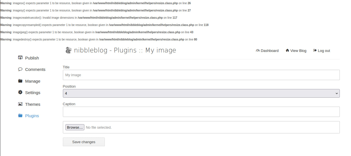Click the Settings gear icon
Viewport: 351px width, 156px height.
click(20, 92)
